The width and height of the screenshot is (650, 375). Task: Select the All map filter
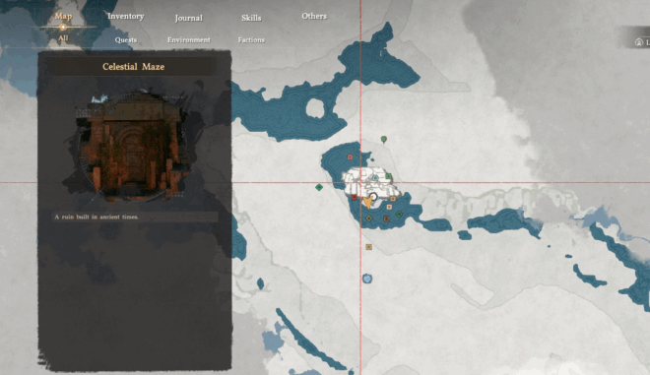click(63, 38)
